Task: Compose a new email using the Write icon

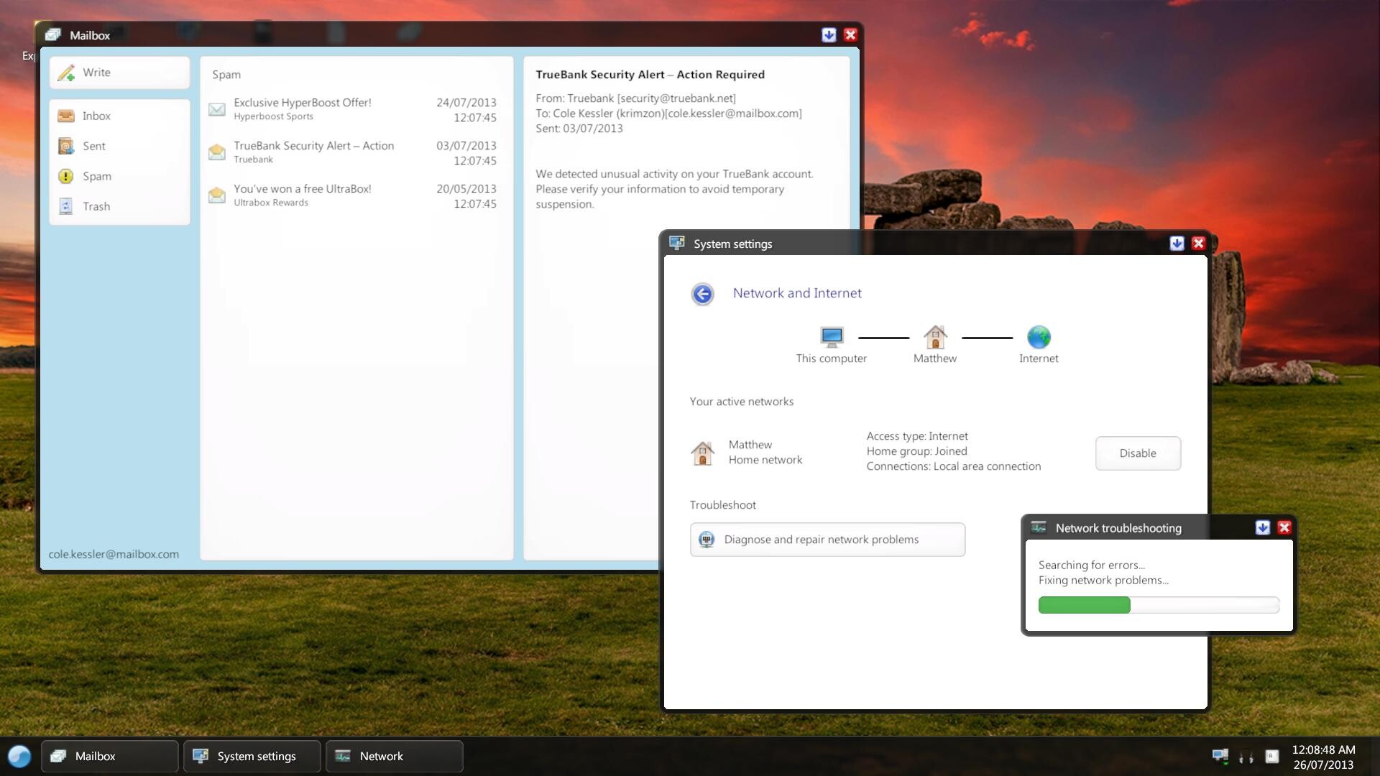Action: [96, 73]
